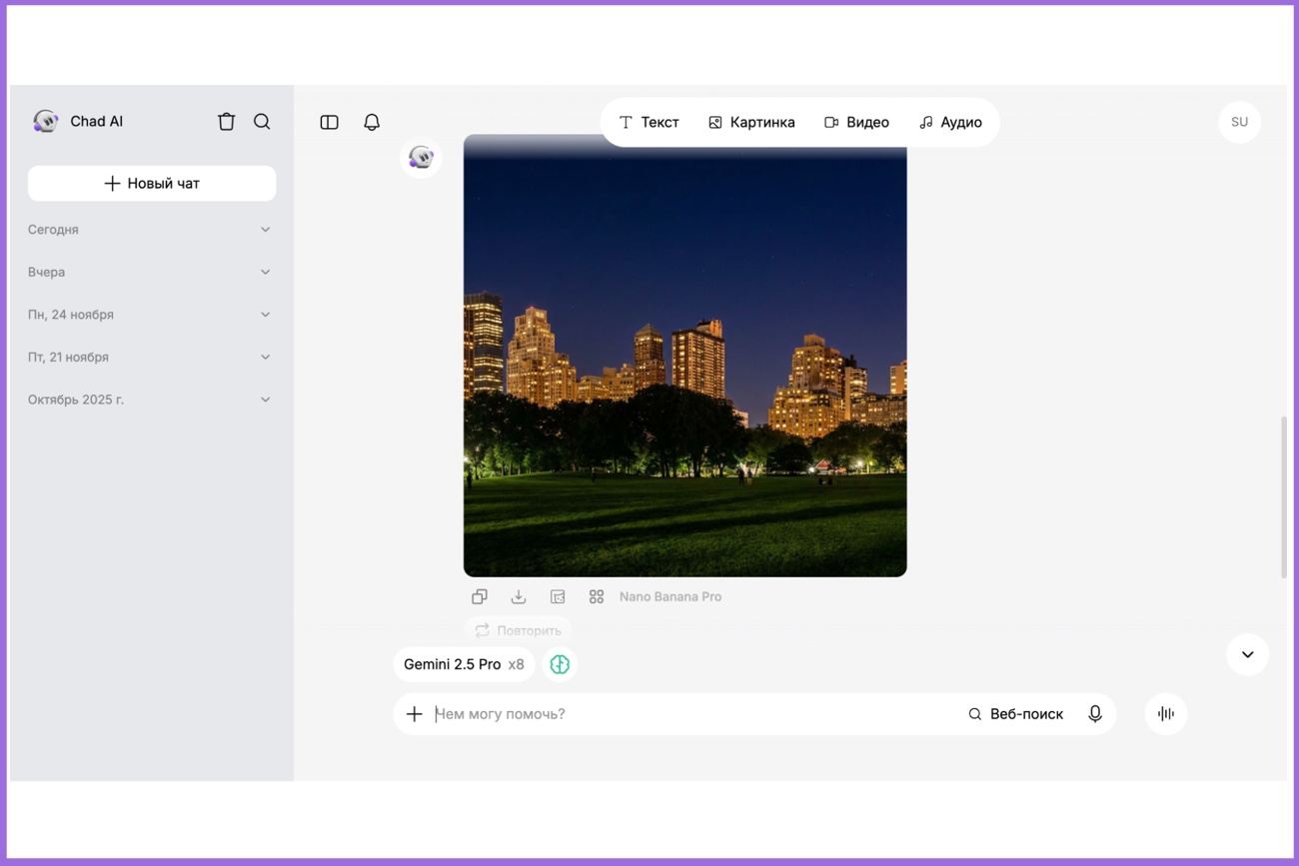The width and height of the screenshot is (1299, 866).
Task: Click the trash icon in the sidebar header
Action: [227, 122]
